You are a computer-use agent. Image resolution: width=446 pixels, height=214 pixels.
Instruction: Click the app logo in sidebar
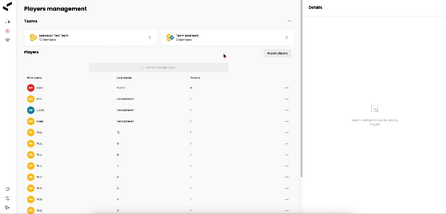(7, 7)
